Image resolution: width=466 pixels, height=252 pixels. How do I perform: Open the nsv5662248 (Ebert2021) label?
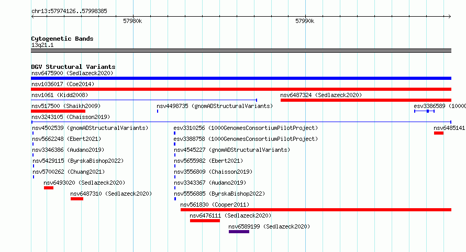tap(66, 139)
